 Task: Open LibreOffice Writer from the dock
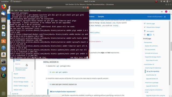point(3,34)
